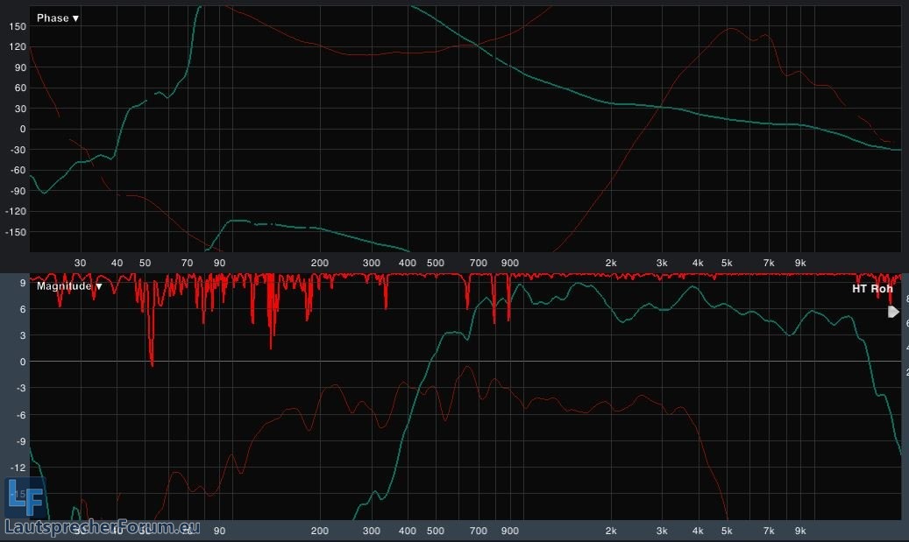Click the 150 label on the Phase axis
The image size is (909, 542).
pyautogui.click(x=17, y=26)
